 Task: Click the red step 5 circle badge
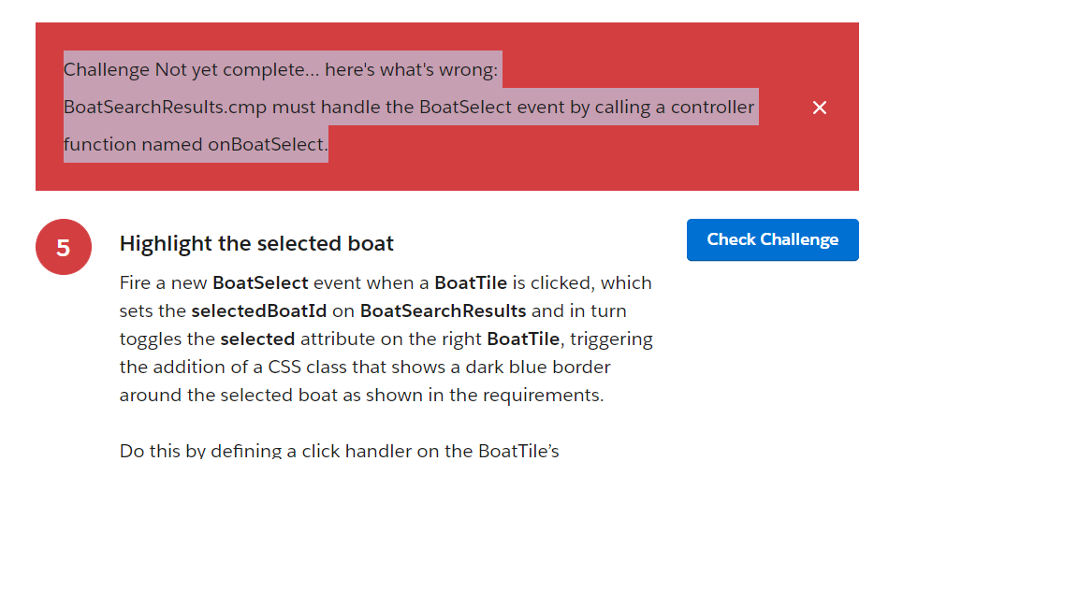pos(64,247)
